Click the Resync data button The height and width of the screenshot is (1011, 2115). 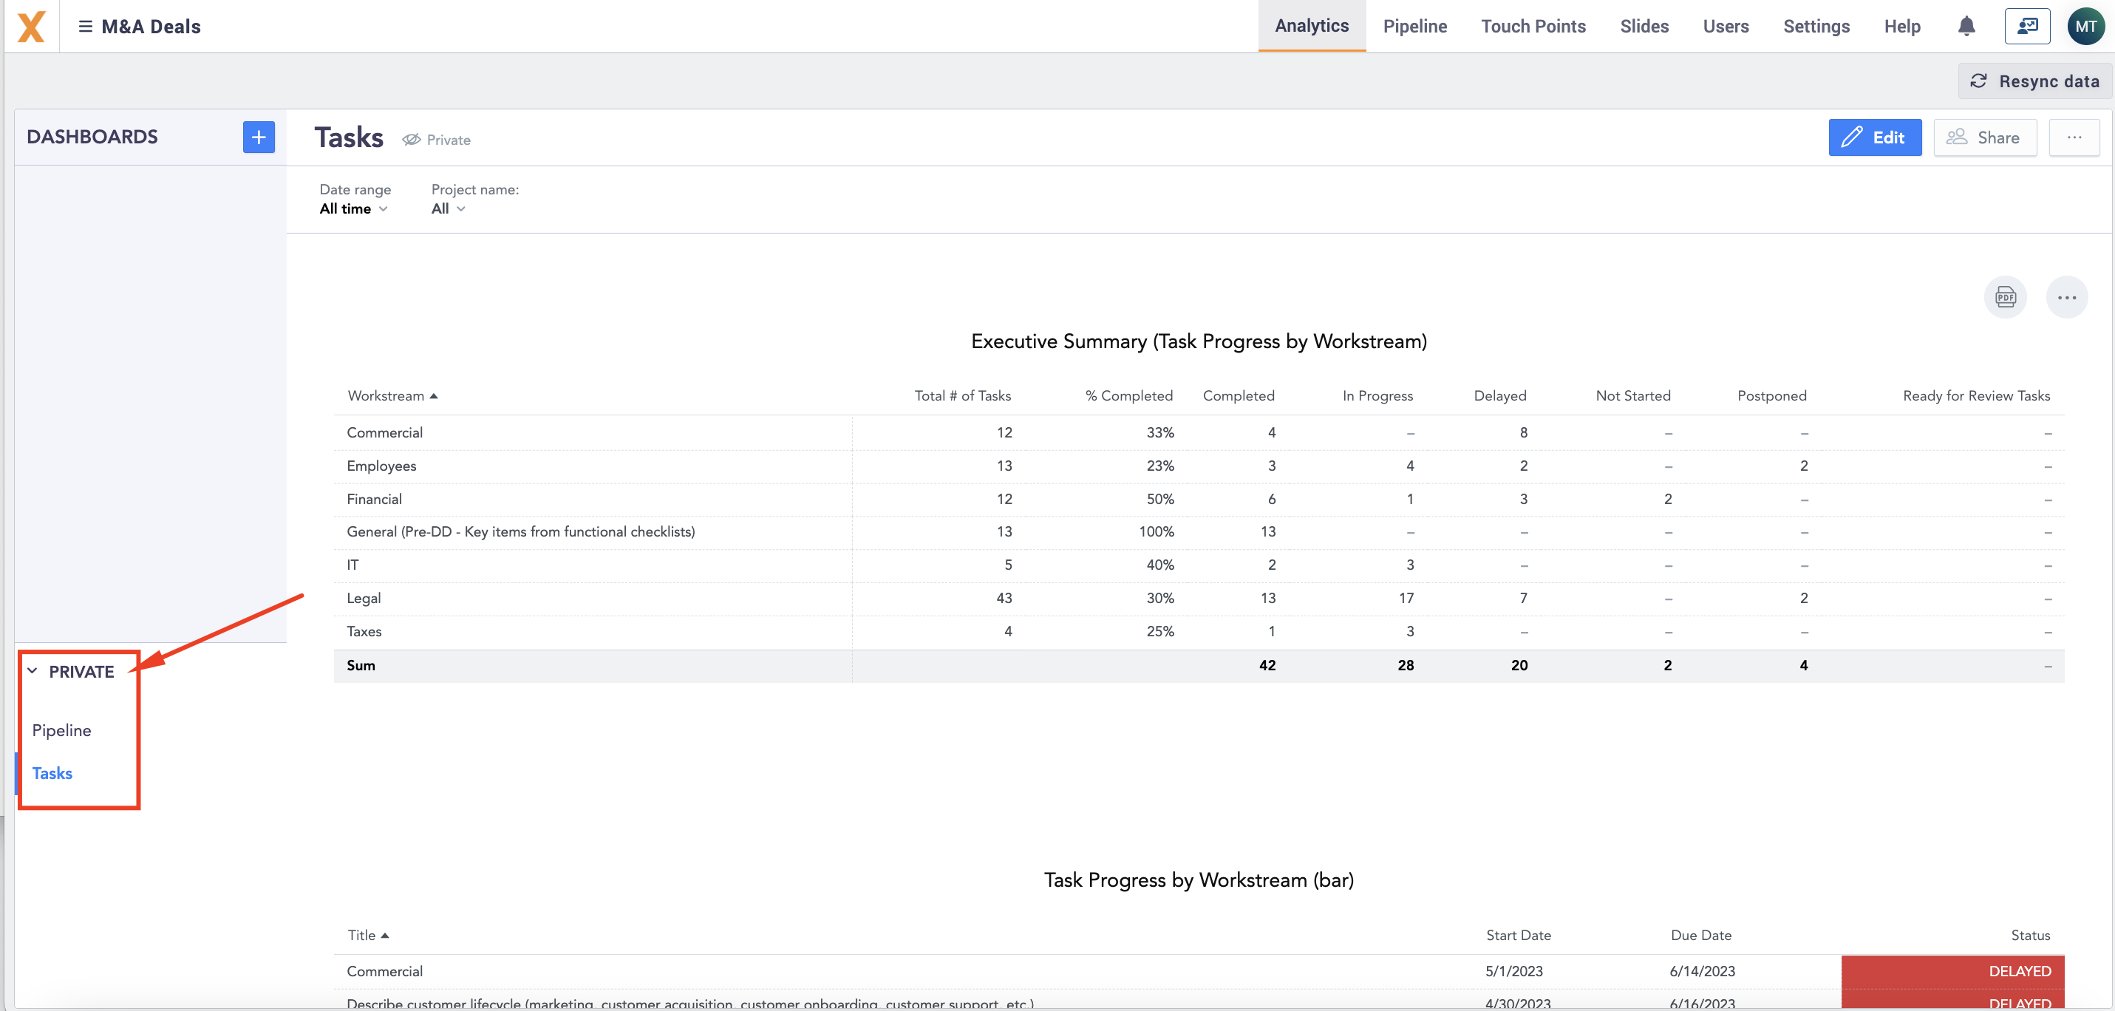click(2034, 81)
